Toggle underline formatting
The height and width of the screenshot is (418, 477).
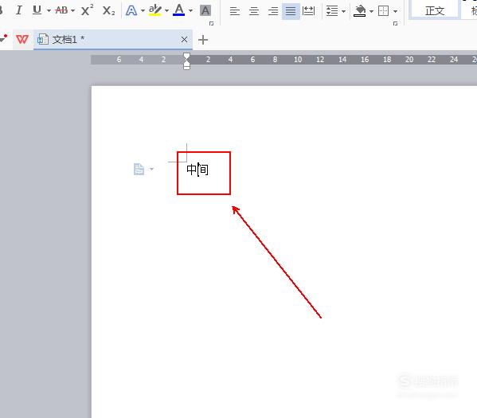point(37,10)
